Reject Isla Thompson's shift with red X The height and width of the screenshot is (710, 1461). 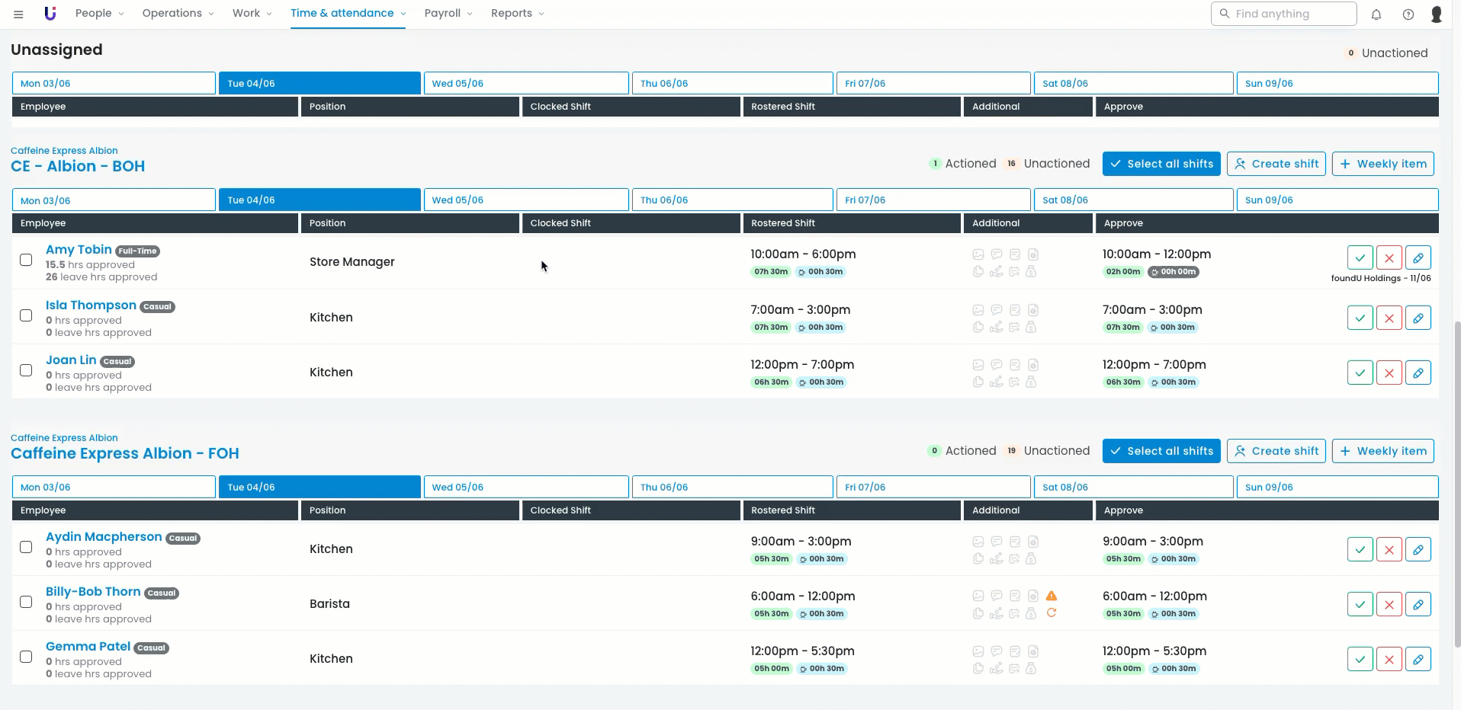coord(1389,318)
